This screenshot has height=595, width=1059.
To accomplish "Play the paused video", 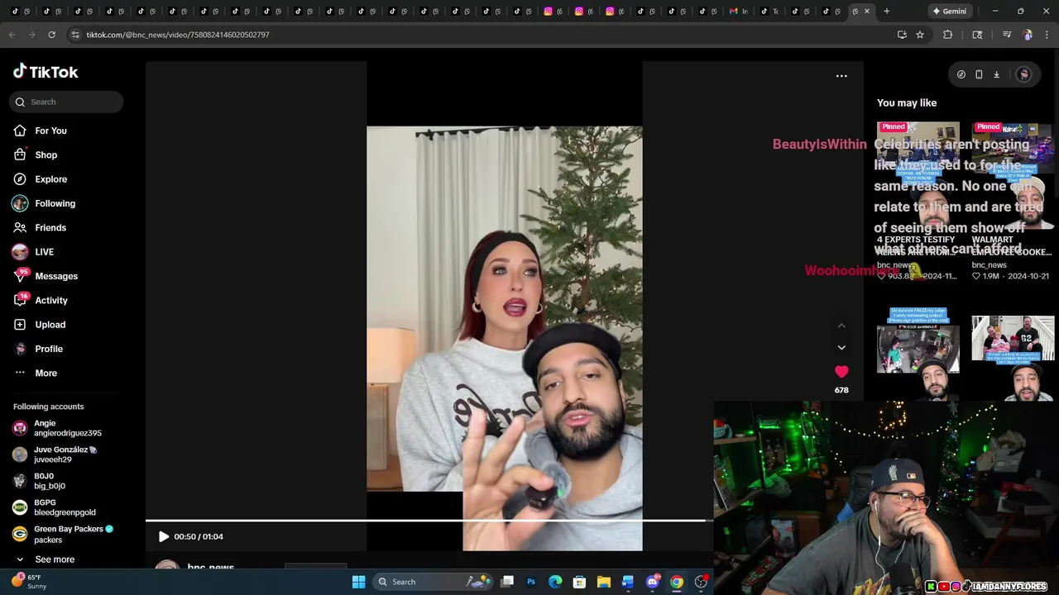I will [x=163, y=536].
